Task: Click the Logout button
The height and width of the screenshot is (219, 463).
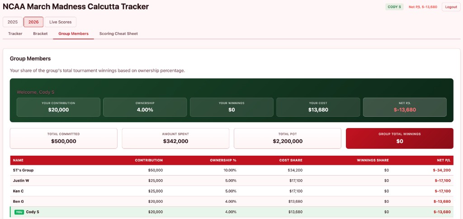Action: click(451, 7)
